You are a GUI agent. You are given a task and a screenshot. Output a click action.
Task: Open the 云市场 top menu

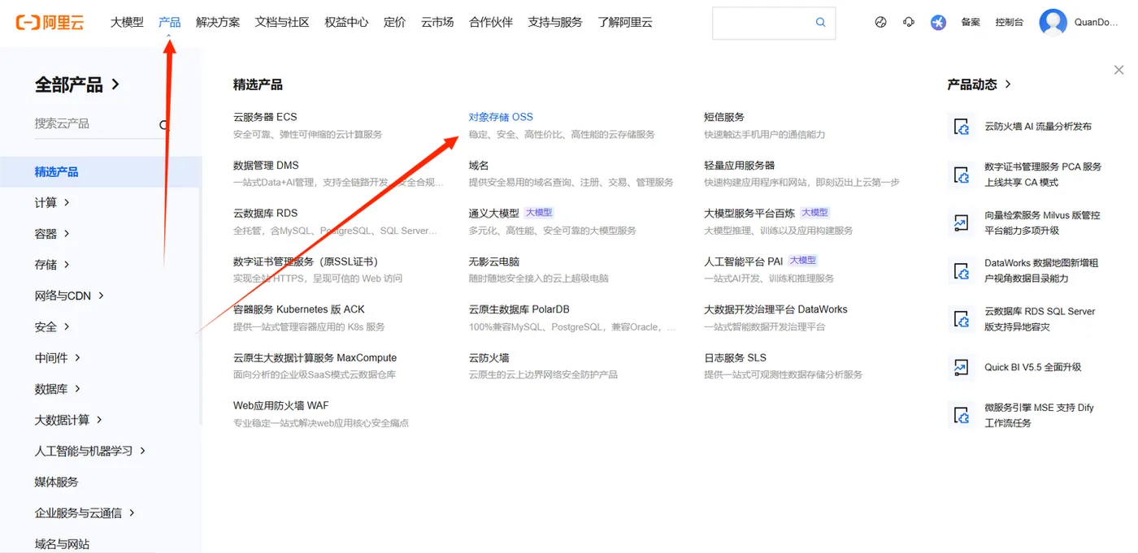coord(437,22)
